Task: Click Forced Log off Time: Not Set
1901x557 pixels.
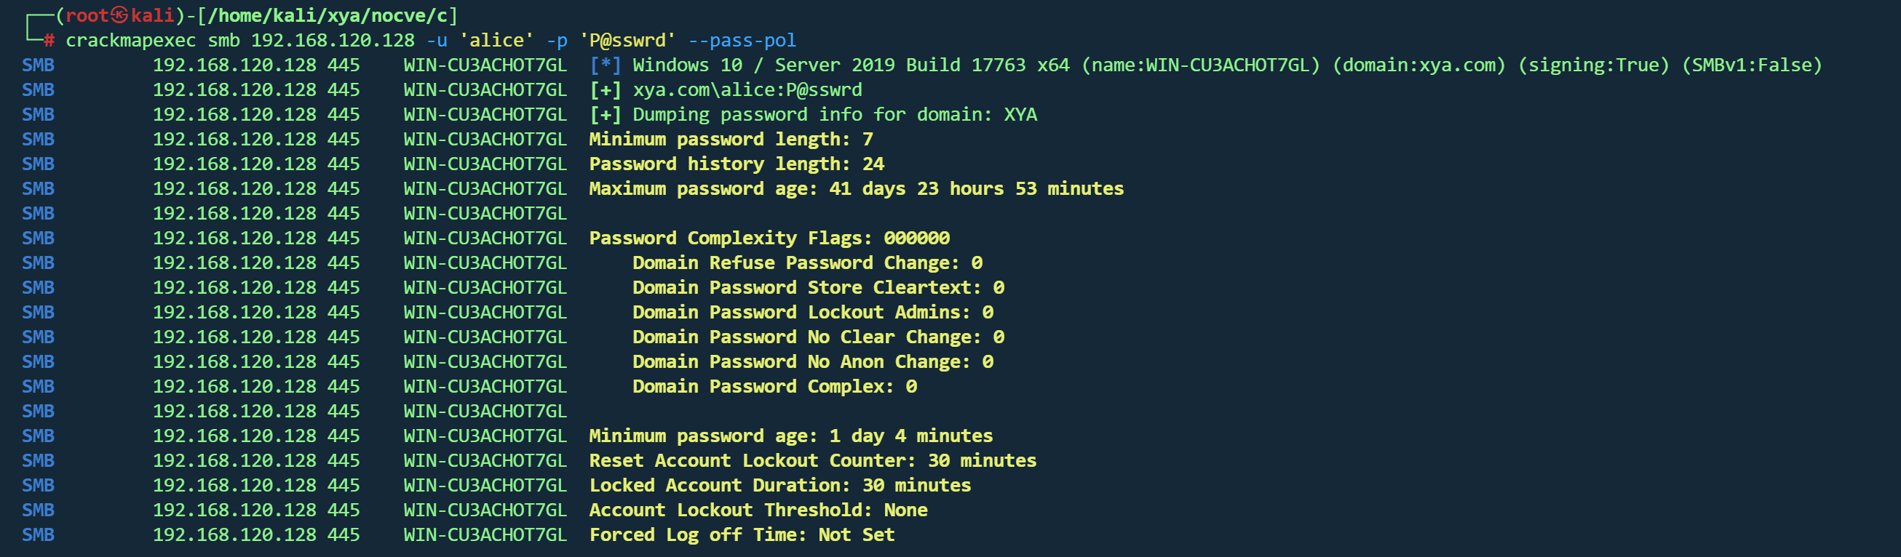Action: 742,535
